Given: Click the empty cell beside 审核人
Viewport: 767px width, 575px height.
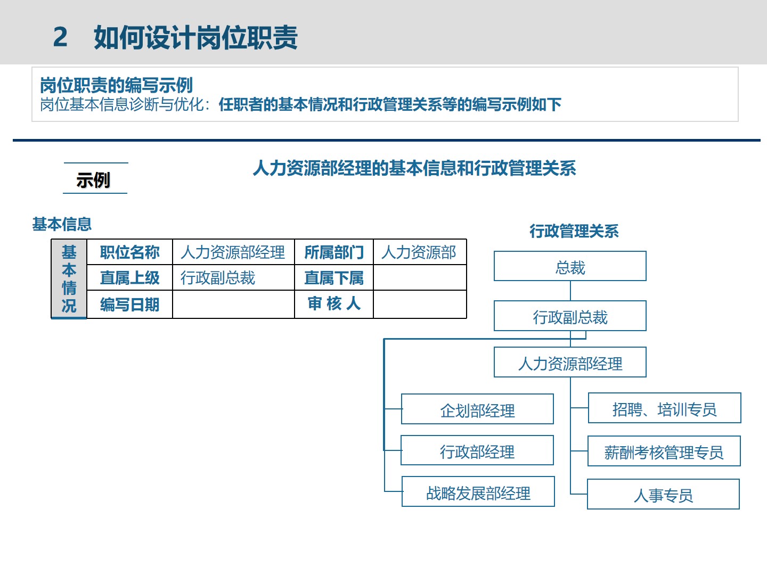Looking at the screenshot, I should tap(420, 305).
